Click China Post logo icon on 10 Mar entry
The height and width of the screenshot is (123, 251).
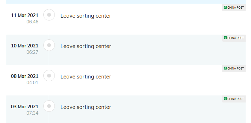pyautogui.click(x=225, y=37)
